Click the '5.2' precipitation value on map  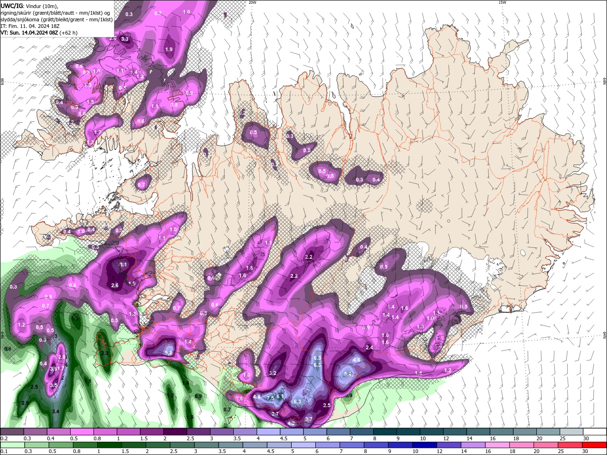pyautogui.click(x=168, y=353)
